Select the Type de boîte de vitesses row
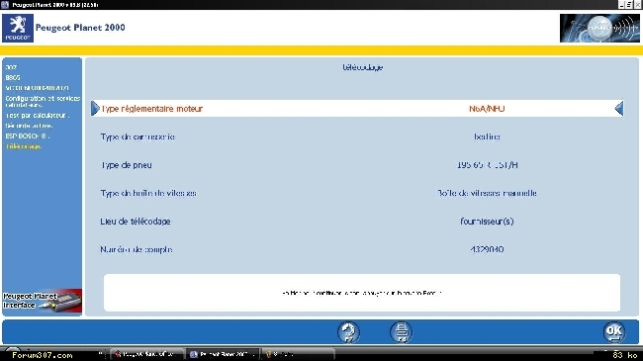Image resolution: width=643 pixels, height=361 pixels. [x=357, y=193]
